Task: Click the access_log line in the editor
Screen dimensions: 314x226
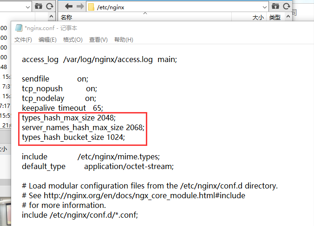Action: tap(99, 59)
